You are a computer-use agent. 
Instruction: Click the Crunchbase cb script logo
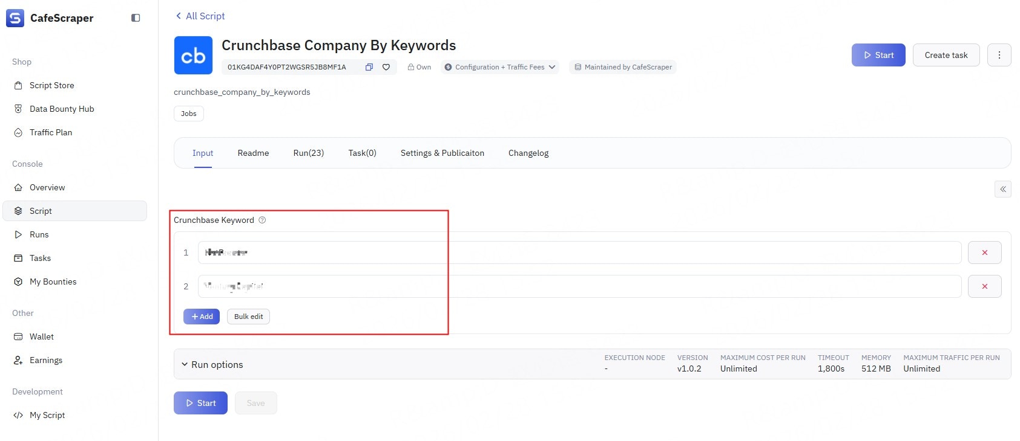pos(193,56)
